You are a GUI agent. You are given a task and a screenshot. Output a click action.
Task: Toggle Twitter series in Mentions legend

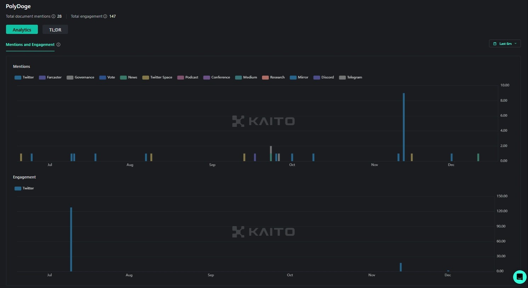(x=24, y=77)
